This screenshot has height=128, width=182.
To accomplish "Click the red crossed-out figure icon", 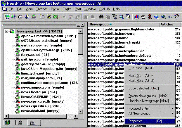I will [150, 17].
